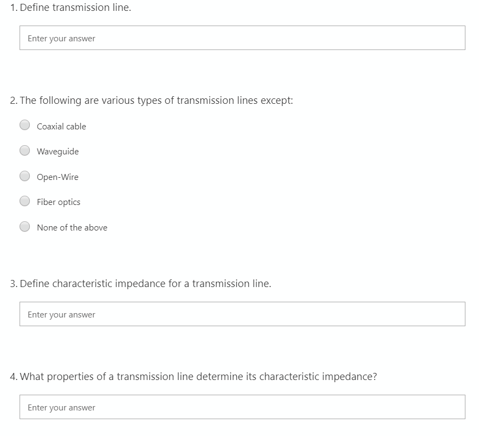This screenshot has height=436, width=479.
Task: Click inside the Enter your answer box for question 1
Action: click(x=242, y=38)
